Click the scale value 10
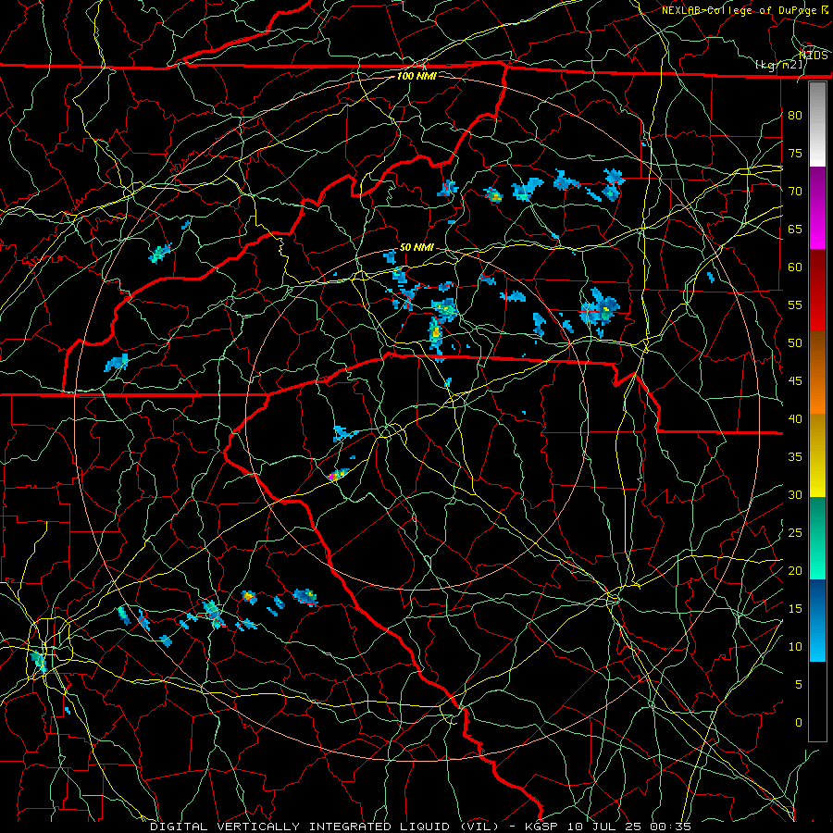The height and width of the screenshot is (833, 833). coord(795,647)
